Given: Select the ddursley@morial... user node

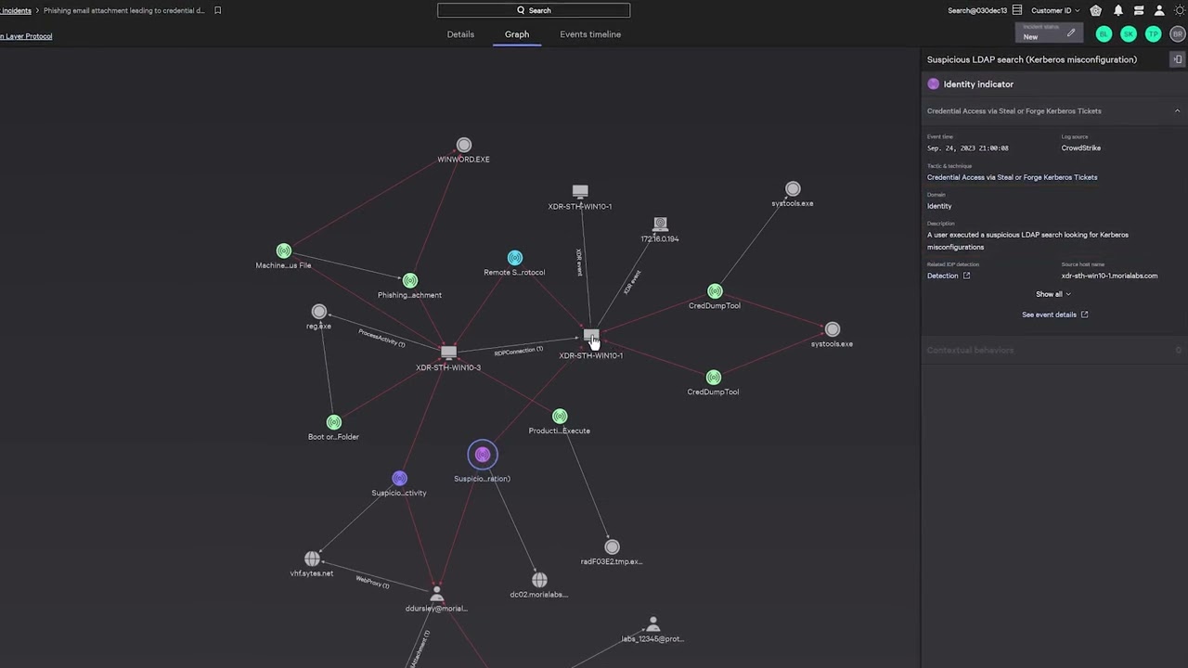Looking at the screenshot, I should (x=436, y=594).
